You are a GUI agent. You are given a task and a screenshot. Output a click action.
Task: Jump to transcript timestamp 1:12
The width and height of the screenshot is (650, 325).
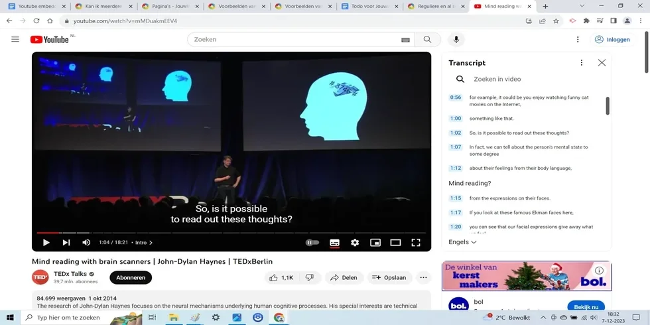pyautogui.click(x=456, y=168)
